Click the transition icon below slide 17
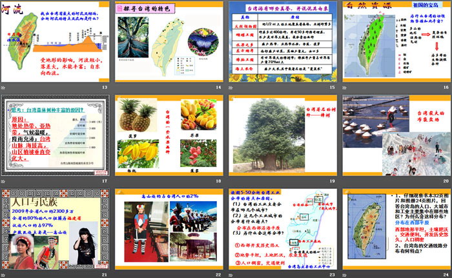 click(5, 181)
